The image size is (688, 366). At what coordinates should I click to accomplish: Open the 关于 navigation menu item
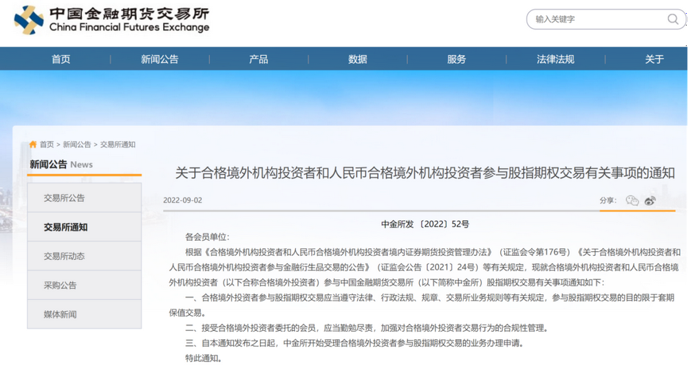654,59
